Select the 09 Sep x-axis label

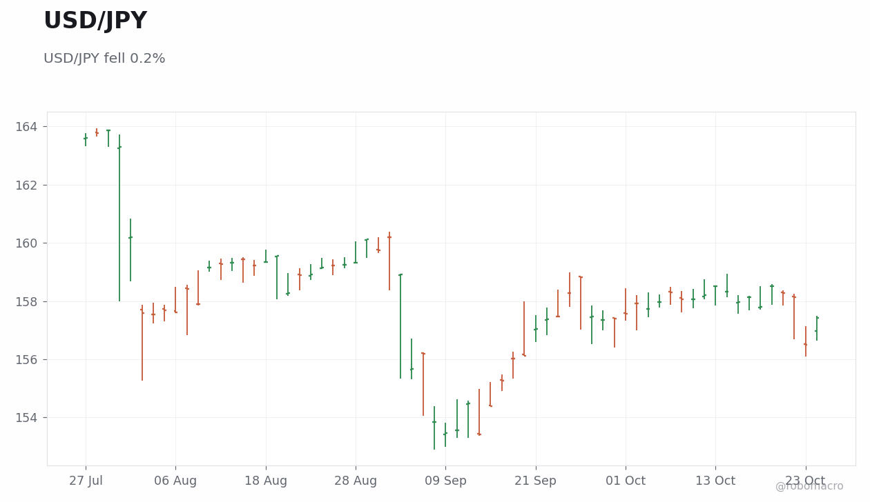[x=445, y=481]
